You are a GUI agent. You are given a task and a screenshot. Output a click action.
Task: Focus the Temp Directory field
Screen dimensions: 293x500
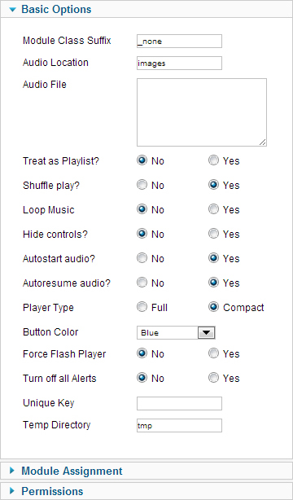pyautogui.click(x=179, y=425)
